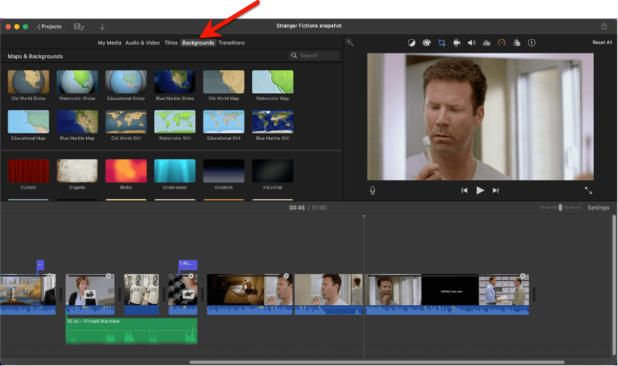The width and height of the screenshot is (618, 366).
Task: Open the Speed speedometer control
Action: click(x=501, y=43)
